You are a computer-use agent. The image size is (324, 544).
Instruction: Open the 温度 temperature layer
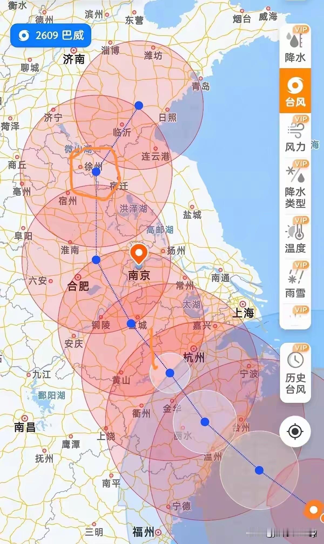pos(295,237)
